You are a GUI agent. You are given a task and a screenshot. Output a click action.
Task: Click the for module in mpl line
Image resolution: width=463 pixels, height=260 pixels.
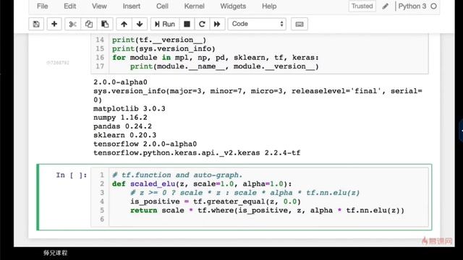pyautogui.click(x=216, y=58)
